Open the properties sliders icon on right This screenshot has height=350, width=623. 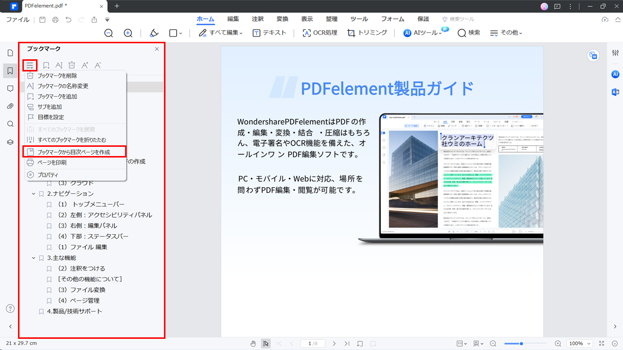coord(615,52)
